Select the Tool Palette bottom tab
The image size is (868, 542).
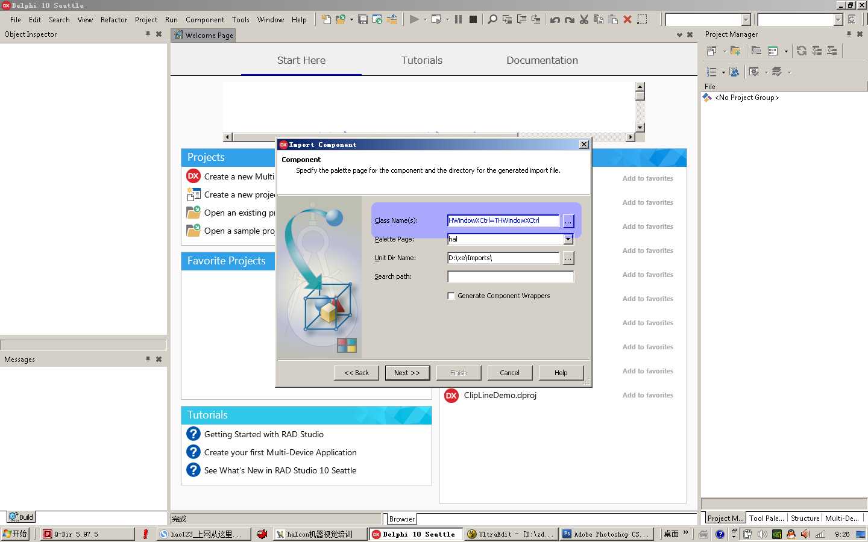(766, 518)
